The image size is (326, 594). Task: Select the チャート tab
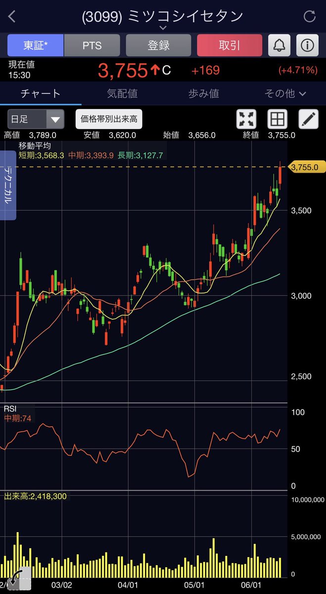41,94
